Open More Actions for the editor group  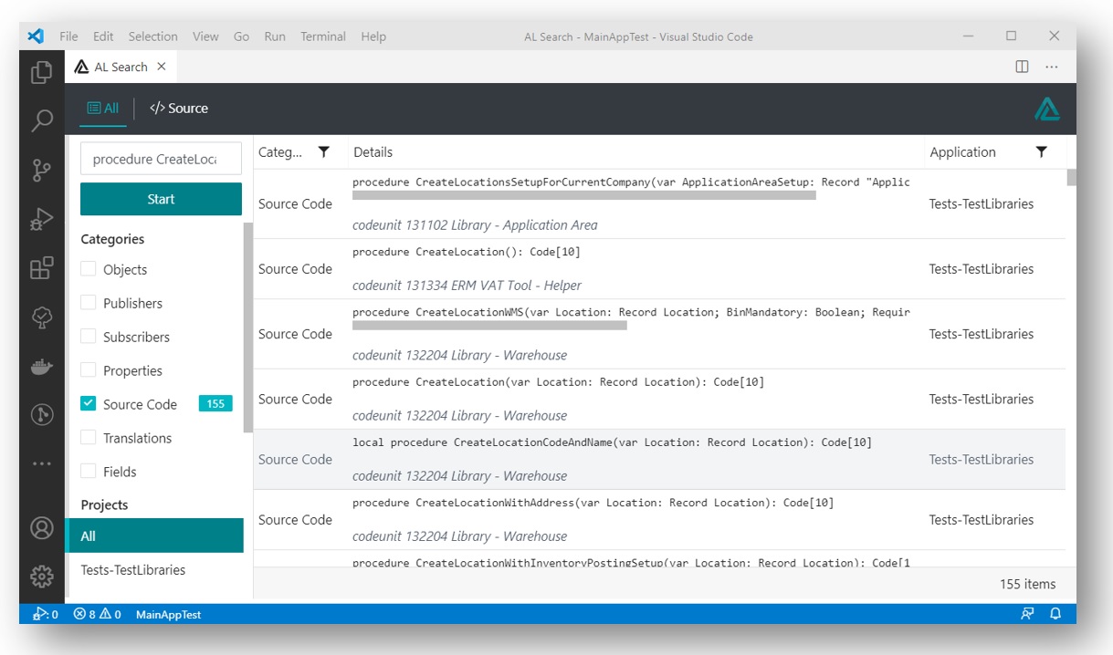tap(1052, 67)
